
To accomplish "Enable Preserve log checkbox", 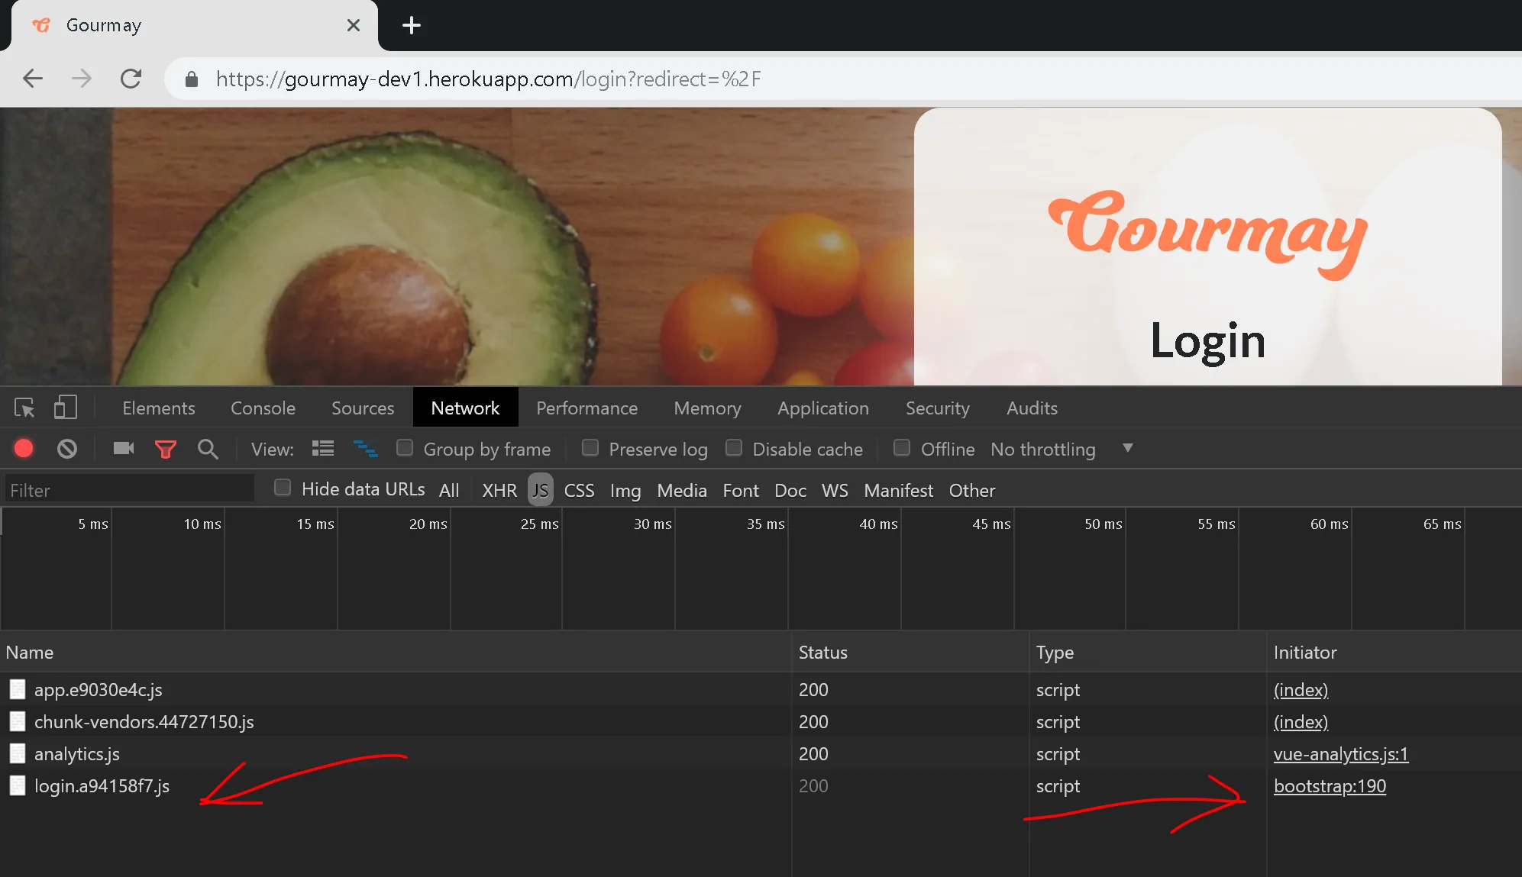I will click(590, 448).
